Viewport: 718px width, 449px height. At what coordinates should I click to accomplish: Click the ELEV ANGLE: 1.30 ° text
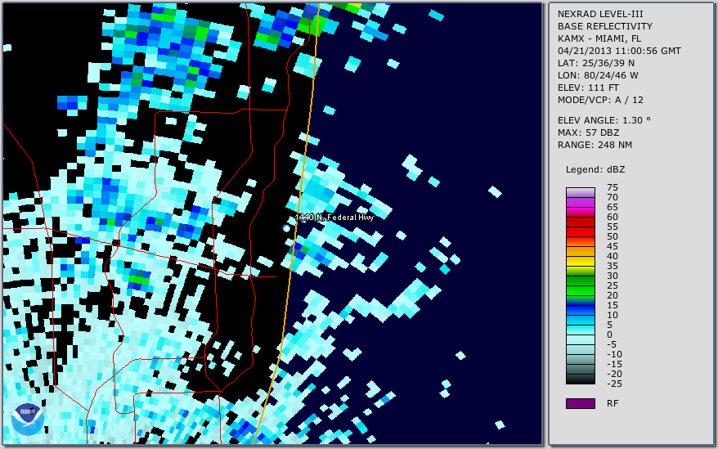pos(604,120)
